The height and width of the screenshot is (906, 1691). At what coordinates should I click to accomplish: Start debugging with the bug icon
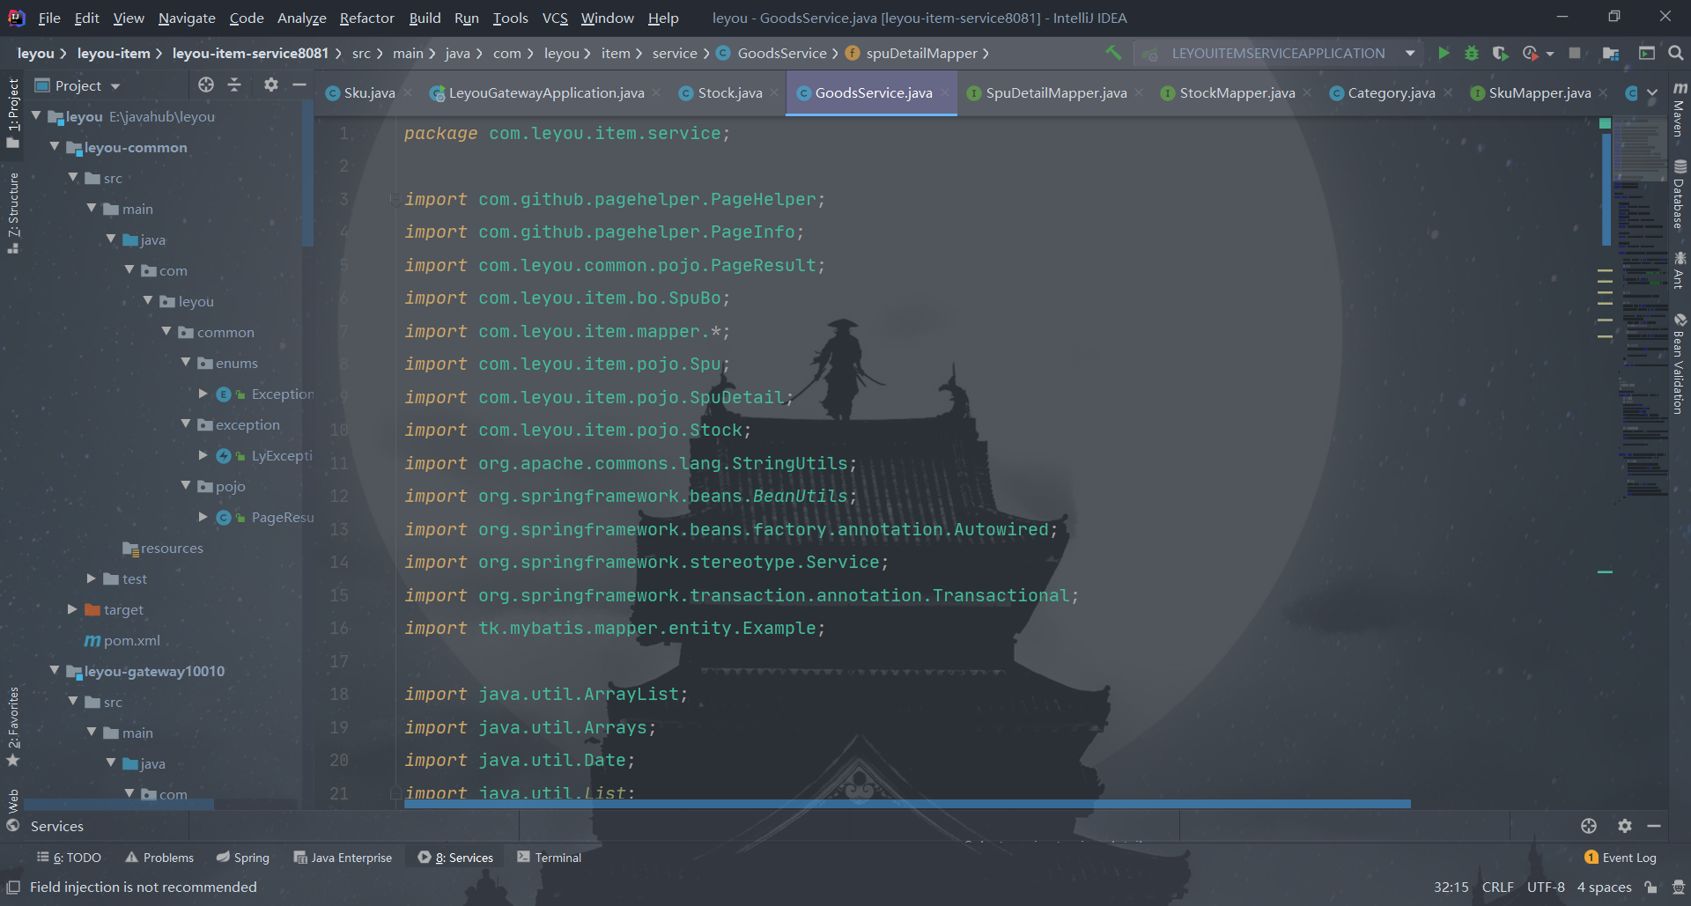[x=1471, y=53]
